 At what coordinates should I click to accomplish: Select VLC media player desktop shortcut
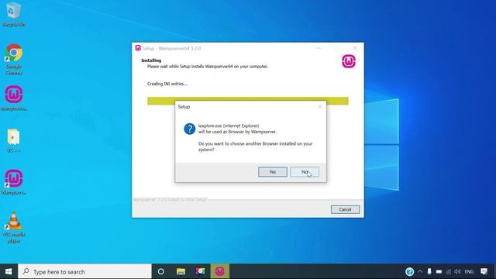[14, 227]
